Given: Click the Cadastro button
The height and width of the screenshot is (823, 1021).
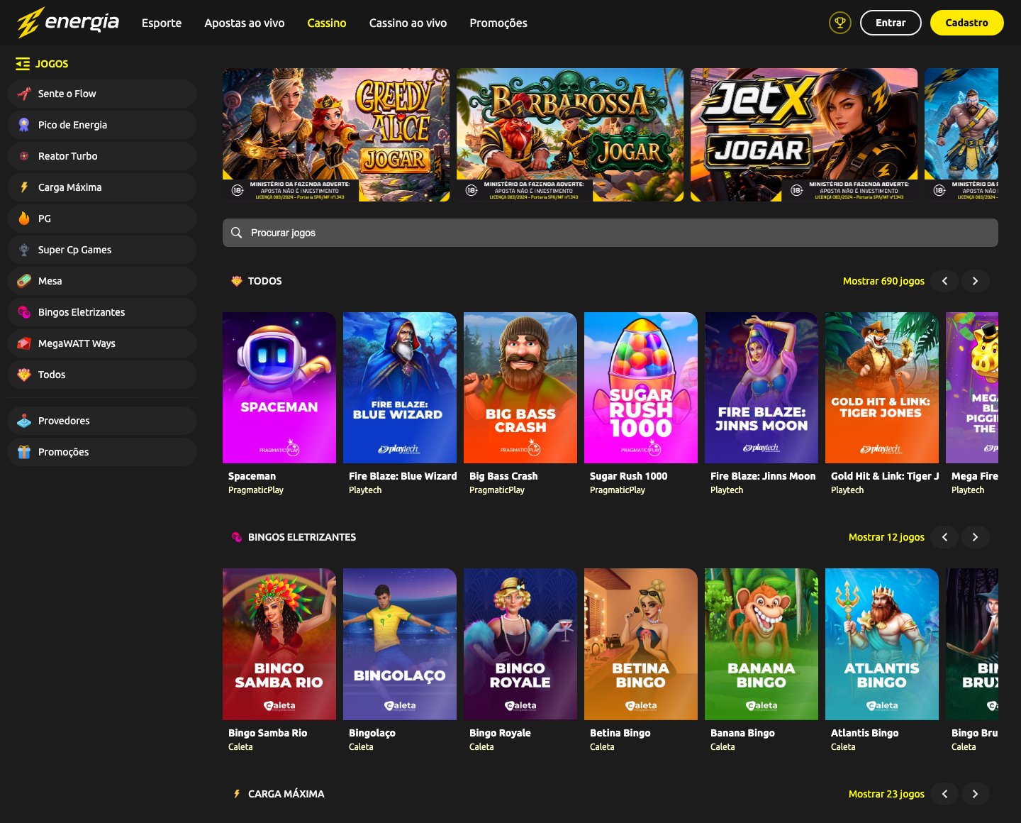Looking at the screenshot, I should tap(966, 23).
